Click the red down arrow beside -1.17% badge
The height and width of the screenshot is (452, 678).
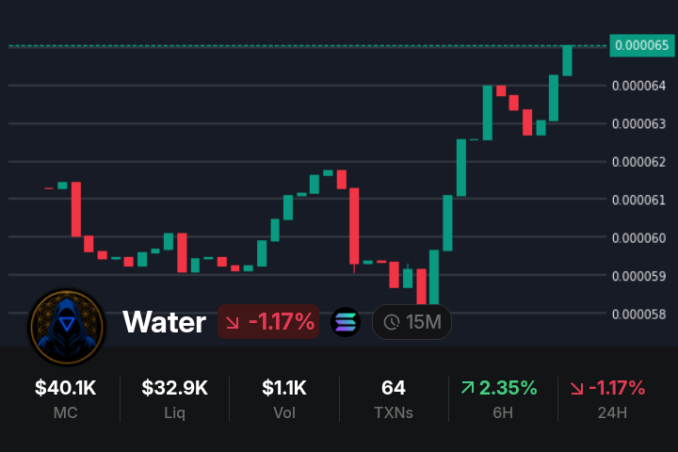pos(233,323)
